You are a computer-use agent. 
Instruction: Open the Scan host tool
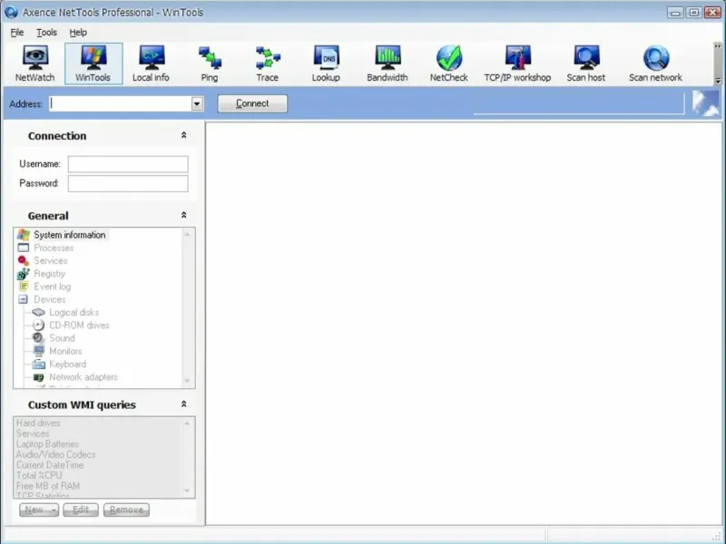pos(586,63)
